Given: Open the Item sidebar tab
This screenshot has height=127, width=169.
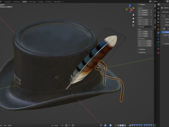Looking at the screenshot, I should click(x=155, y=6).
